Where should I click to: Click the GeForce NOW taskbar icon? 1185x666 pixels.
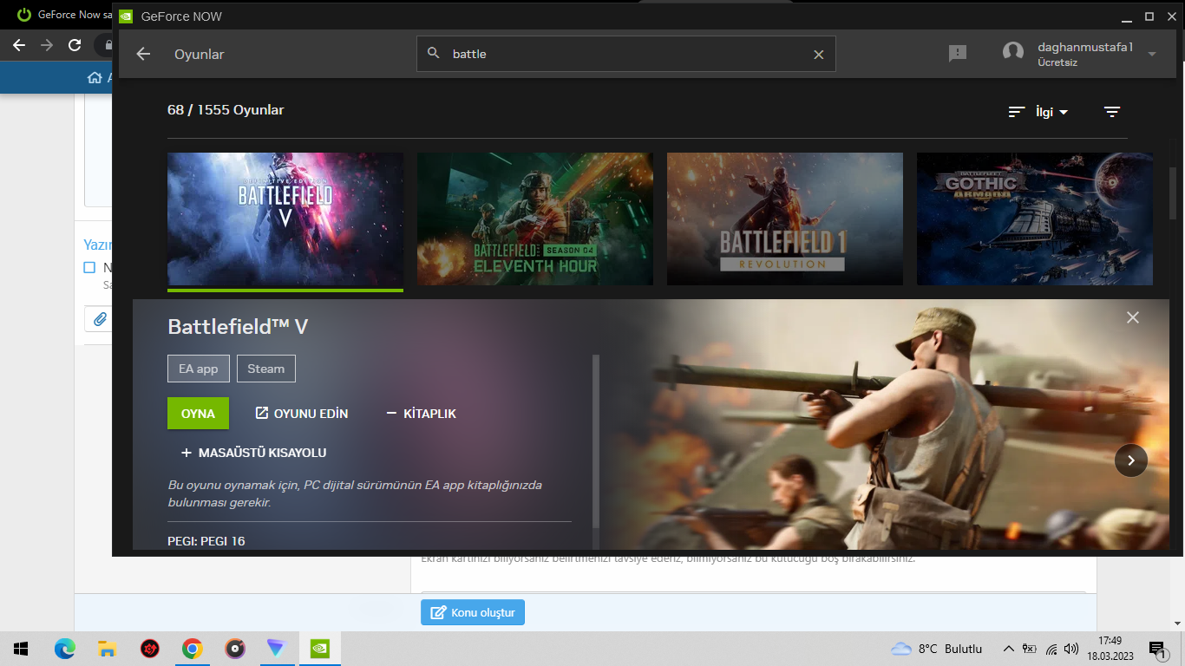320,648
